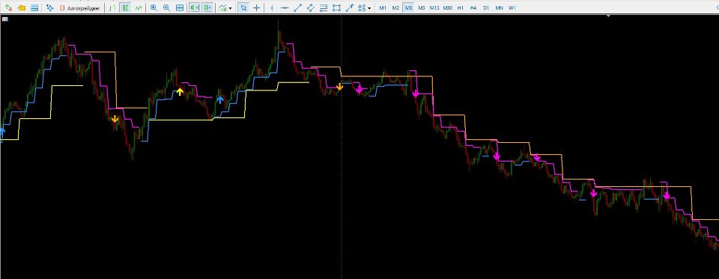Click the yellow up arrow signal
The image size is (719, 279).
(x=180, y=91)
